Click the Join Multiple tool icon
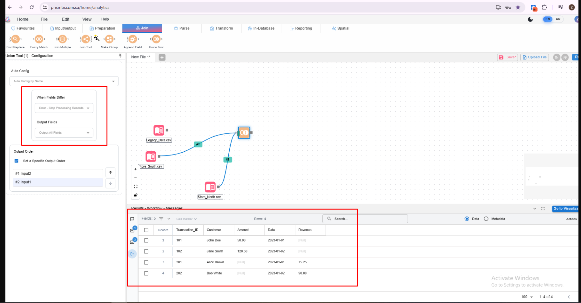581x303 pixels. coord(62,39)
